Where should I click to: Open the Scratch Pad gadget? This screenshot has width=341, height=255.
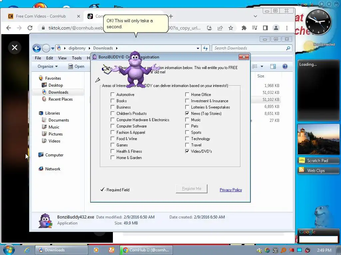click(318, 160)
